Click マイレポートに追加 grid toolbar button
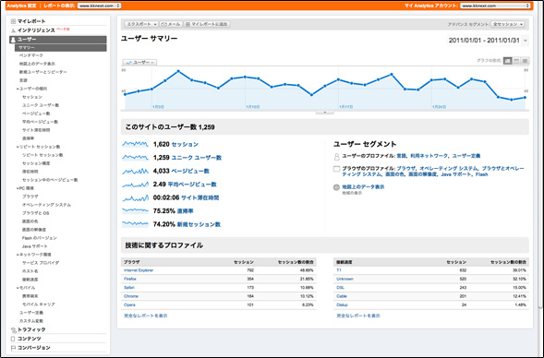The width and height of the screenshot is (544, 358). pos(207,24)
